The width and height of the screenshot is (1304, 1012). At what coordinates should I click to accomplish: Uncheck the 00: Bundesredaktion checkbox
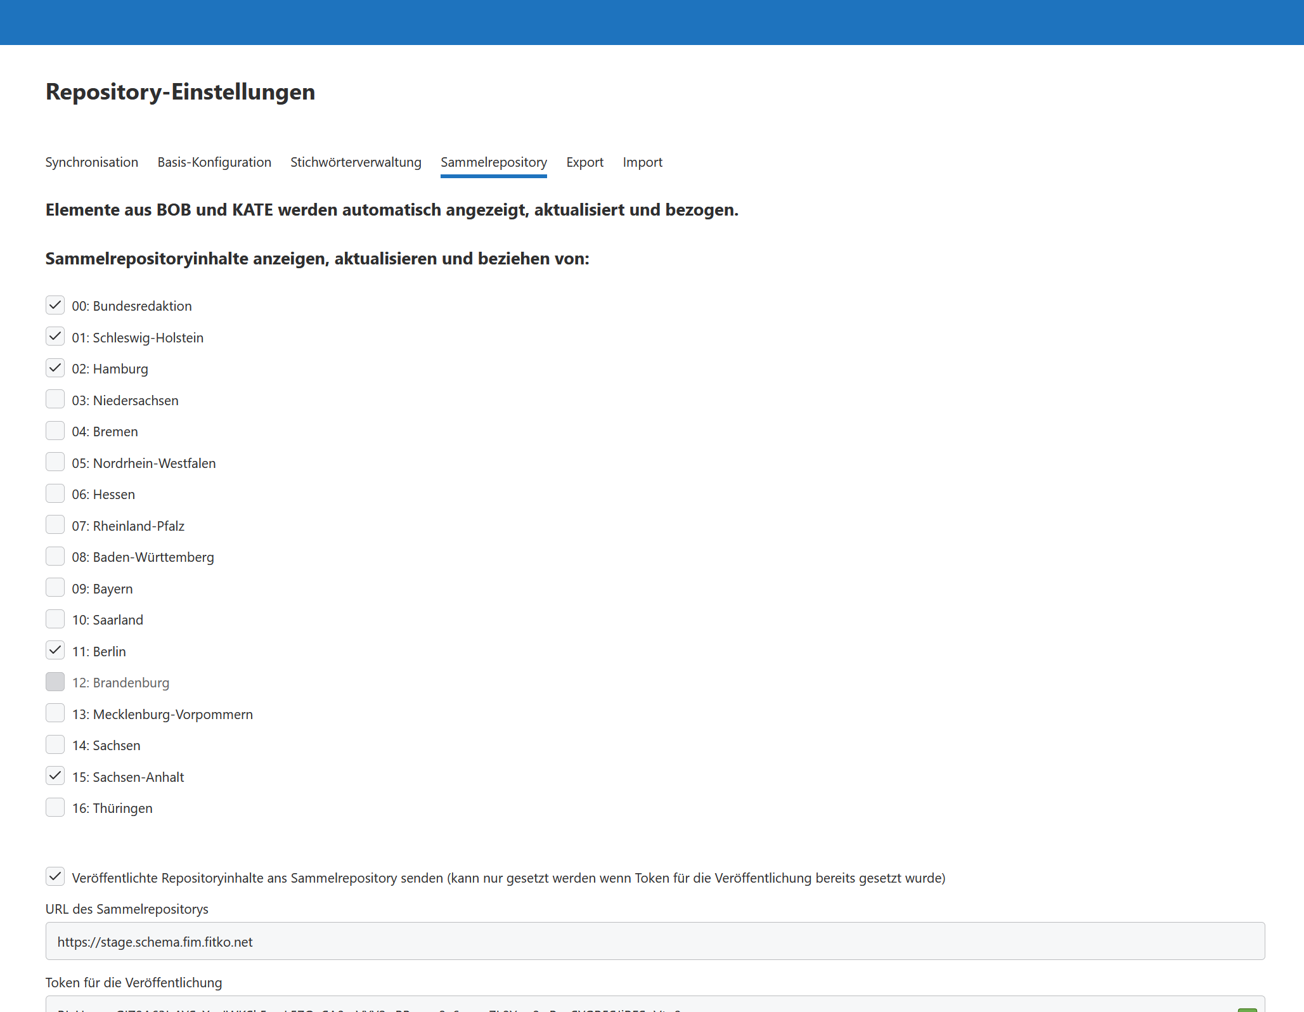55,305
